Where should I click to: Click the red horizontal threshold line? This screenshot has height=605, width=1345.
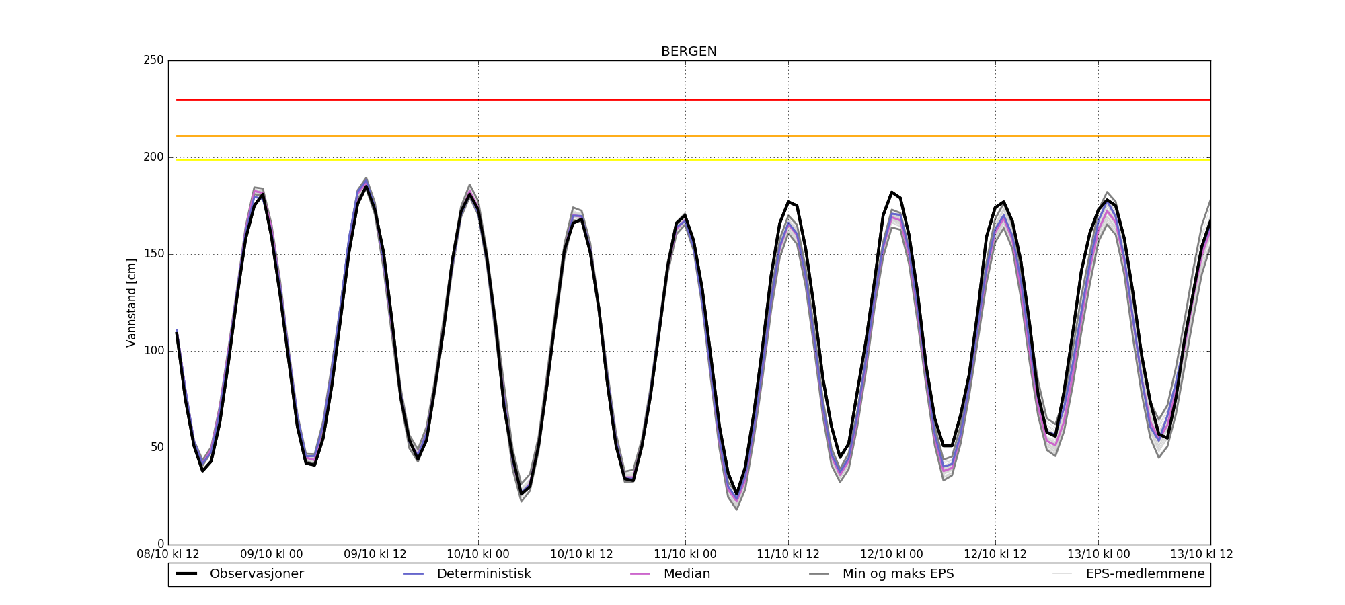[x=693, y=99]
